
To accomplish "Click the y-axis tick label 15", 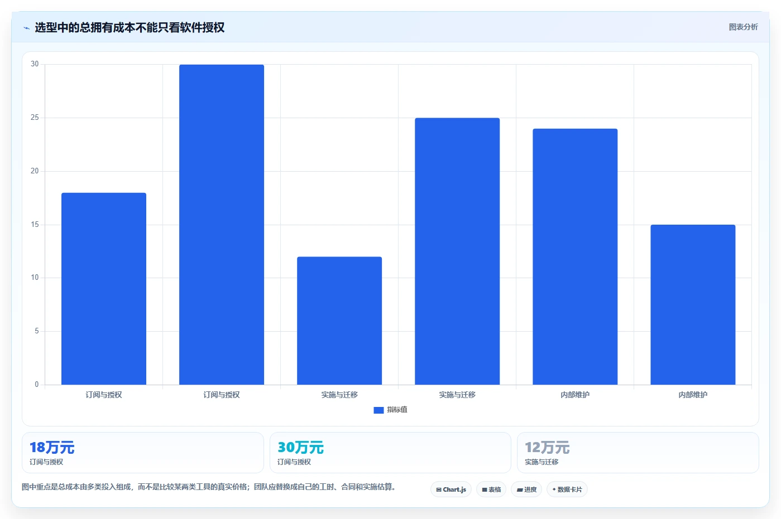I will click(35, 225).
